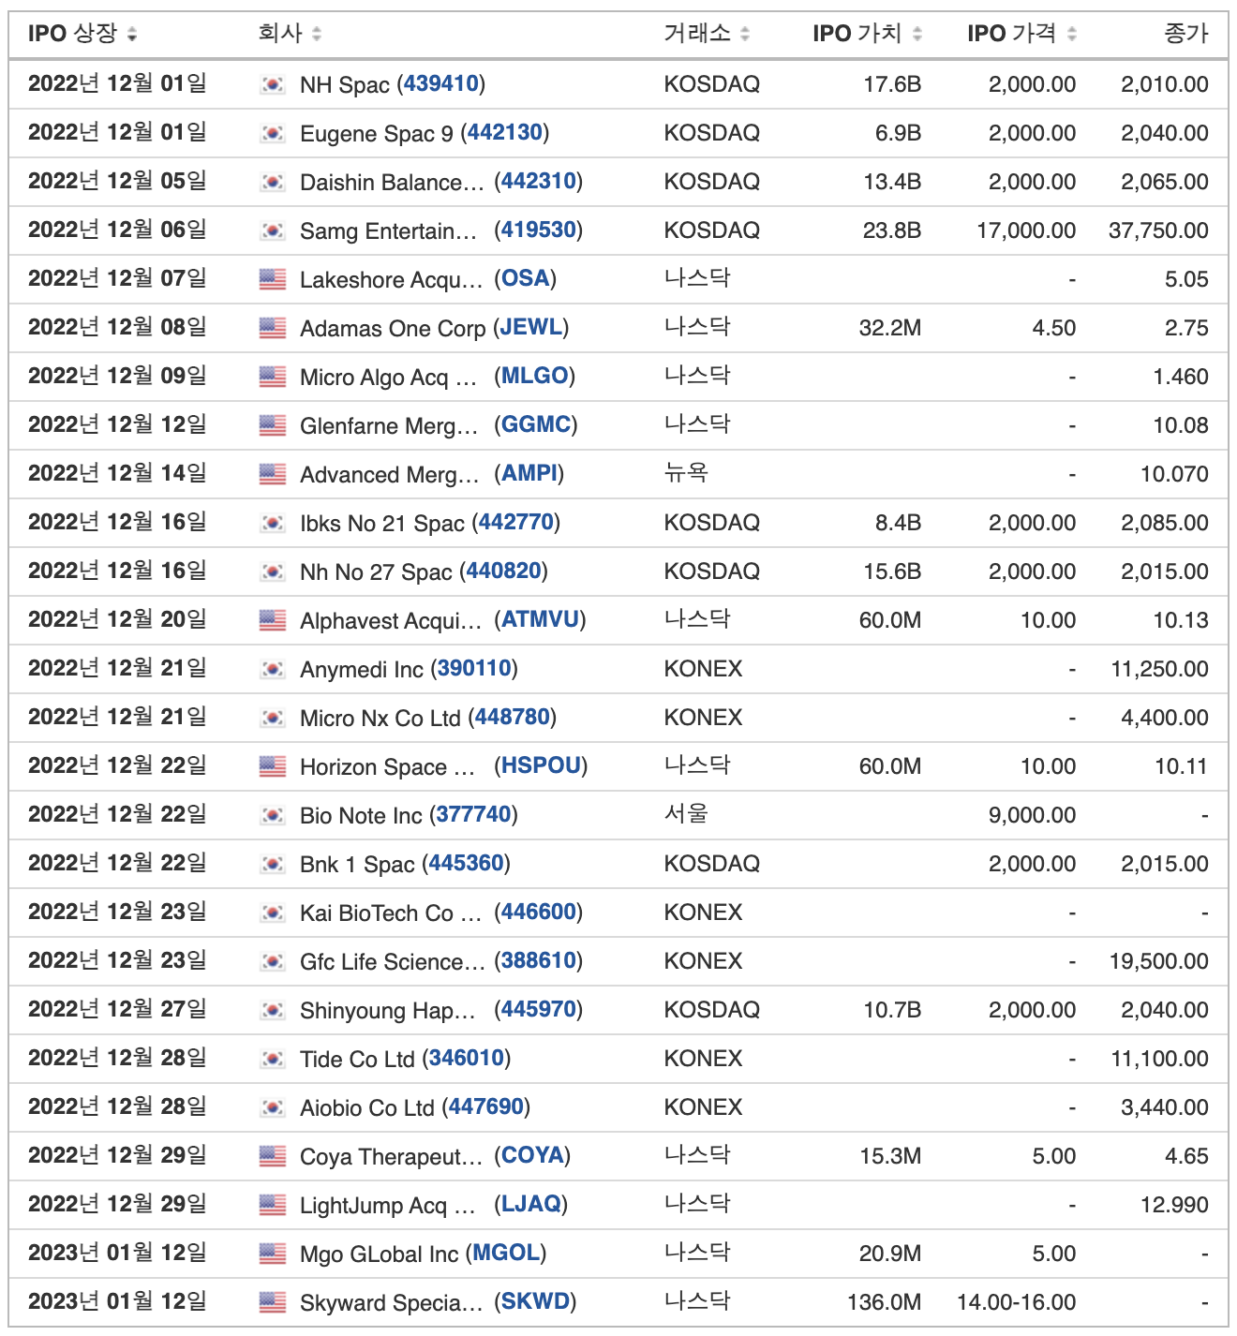Click Korean flag beside Bnk 1 Spac

pos(273,864)
